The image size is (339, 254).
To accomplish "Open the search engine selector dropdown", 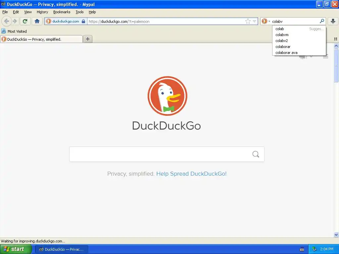I will tap(266, 21).
